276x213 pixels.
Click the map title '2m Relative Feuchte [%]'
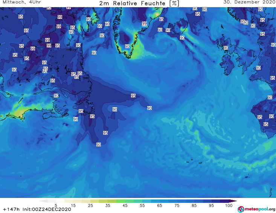coord(139,3)
